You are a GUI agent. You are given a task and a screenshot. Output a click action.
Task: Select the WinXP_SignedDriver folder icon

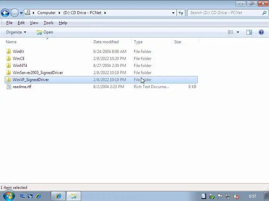point(8,80)
